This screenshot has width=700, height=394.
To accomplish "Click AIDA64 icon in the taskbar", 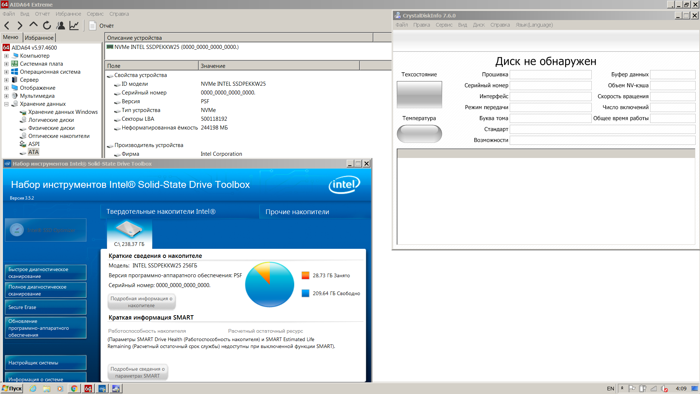I will click(x=88, y=389).
